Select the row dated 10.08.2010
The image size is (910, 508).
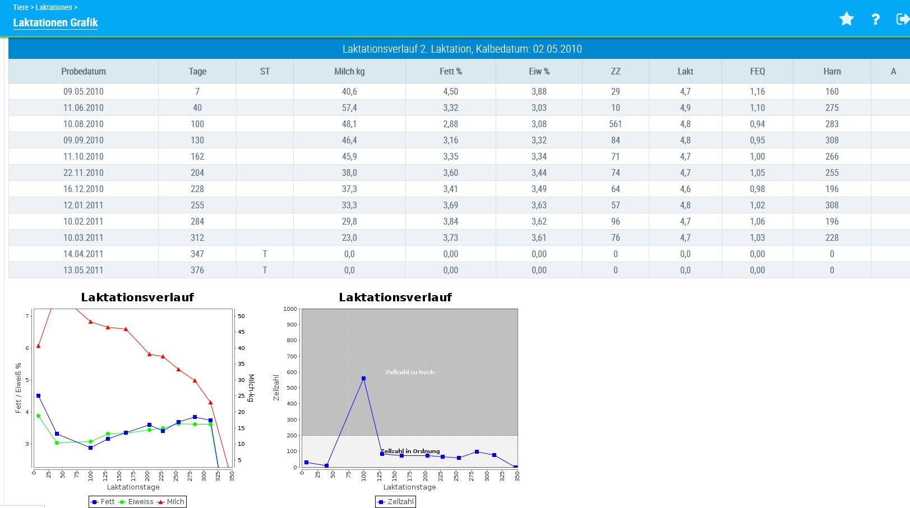84,124
